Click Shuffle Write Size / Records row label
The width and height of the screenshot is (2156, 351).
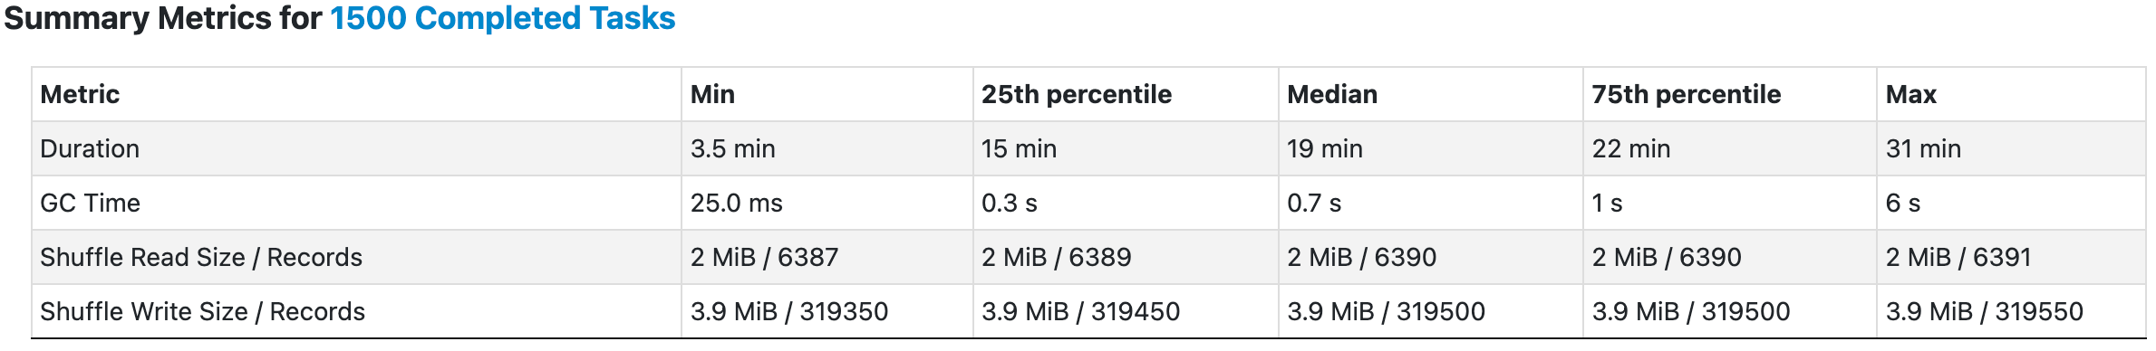tap(202, 311)
